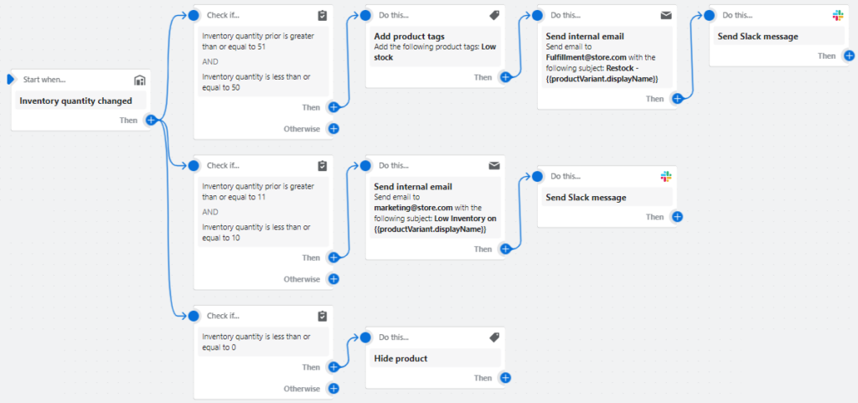The width and height of the screenshot is (858, 403).
Task: Add a step via Otherwise on first condition
Action: pos(333,128)
